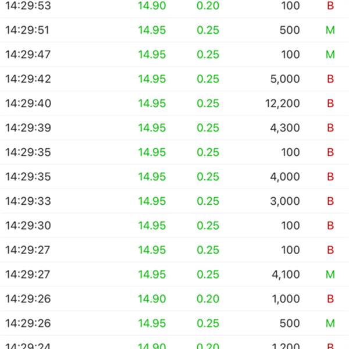Select the 14:29:53 trade row
349x349 pixels.
pyautogui.click(x=174, y=9)
